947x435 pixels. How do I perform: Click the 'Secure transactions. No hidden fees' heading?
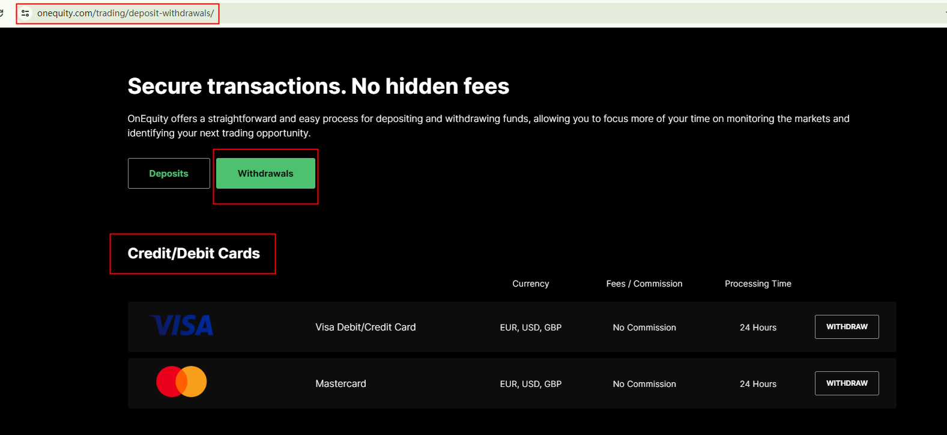pyautogui.click(x=318, y=87)
